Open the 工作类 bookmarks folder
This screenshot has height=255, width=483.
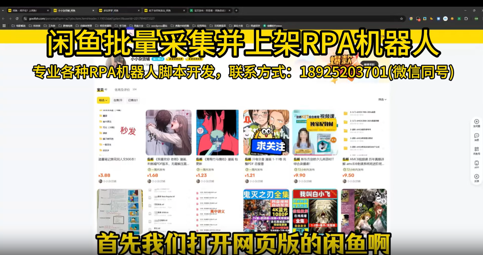point(49,26)
